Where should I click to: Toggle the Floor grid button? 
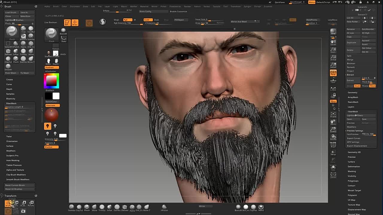click(333, 81)
